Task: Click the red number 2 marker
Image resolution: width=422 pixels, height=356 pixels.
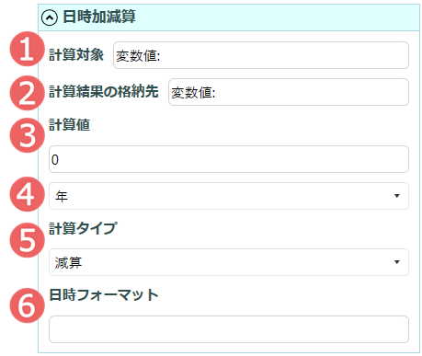Action: click(28, 93)
